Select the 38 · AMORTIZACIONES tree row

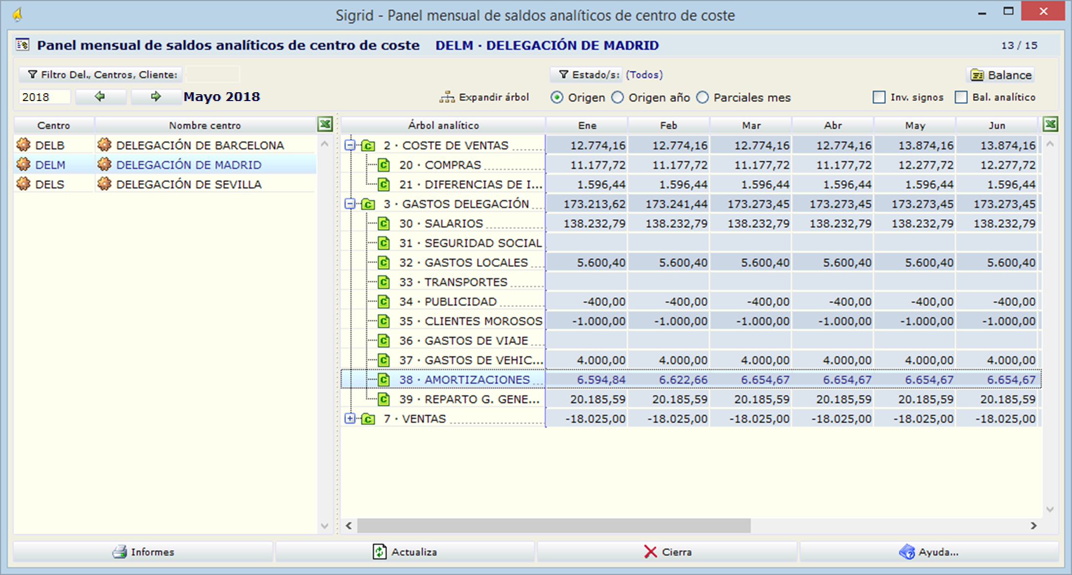(x=691, y=380)
